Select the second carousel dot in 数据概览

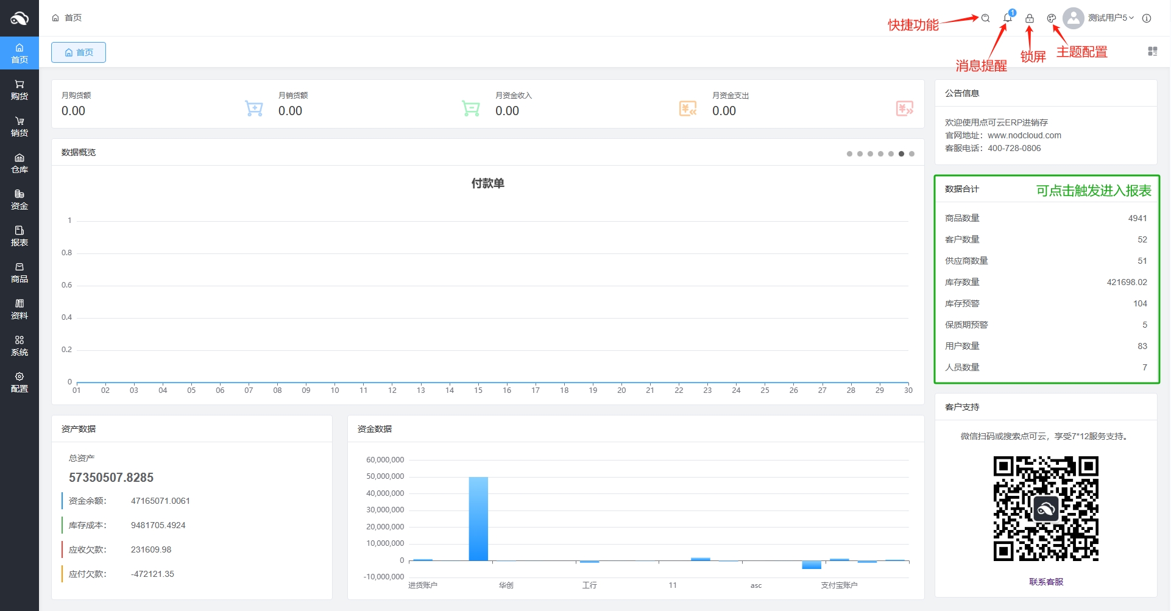860,154
